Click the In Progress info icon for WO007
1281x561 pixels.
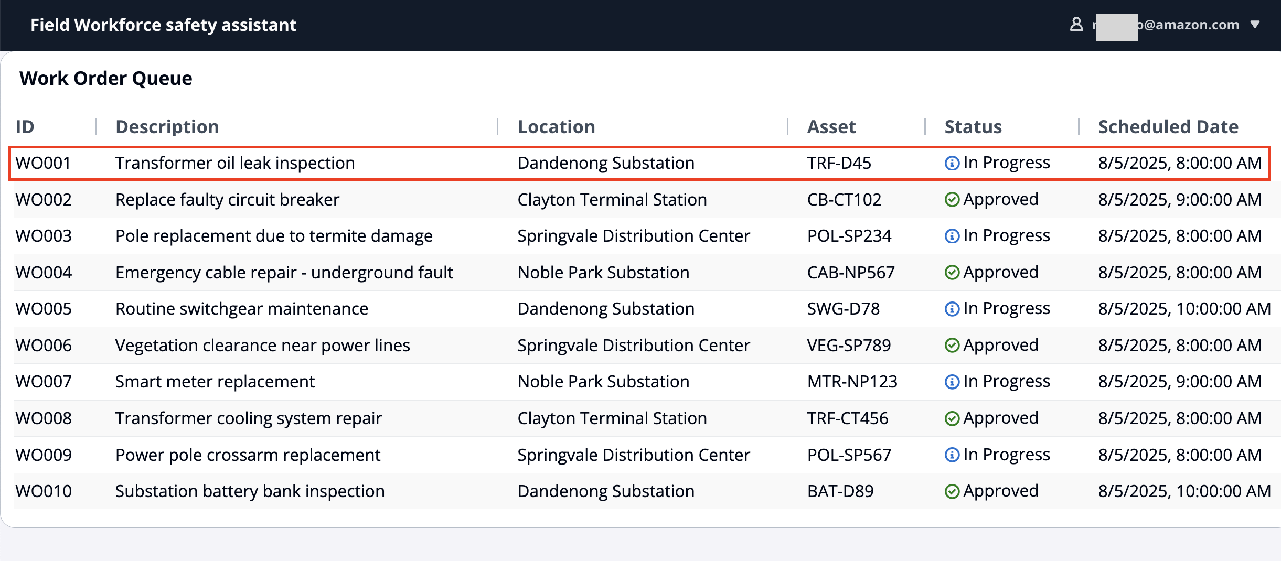click(x=952, y=382)
